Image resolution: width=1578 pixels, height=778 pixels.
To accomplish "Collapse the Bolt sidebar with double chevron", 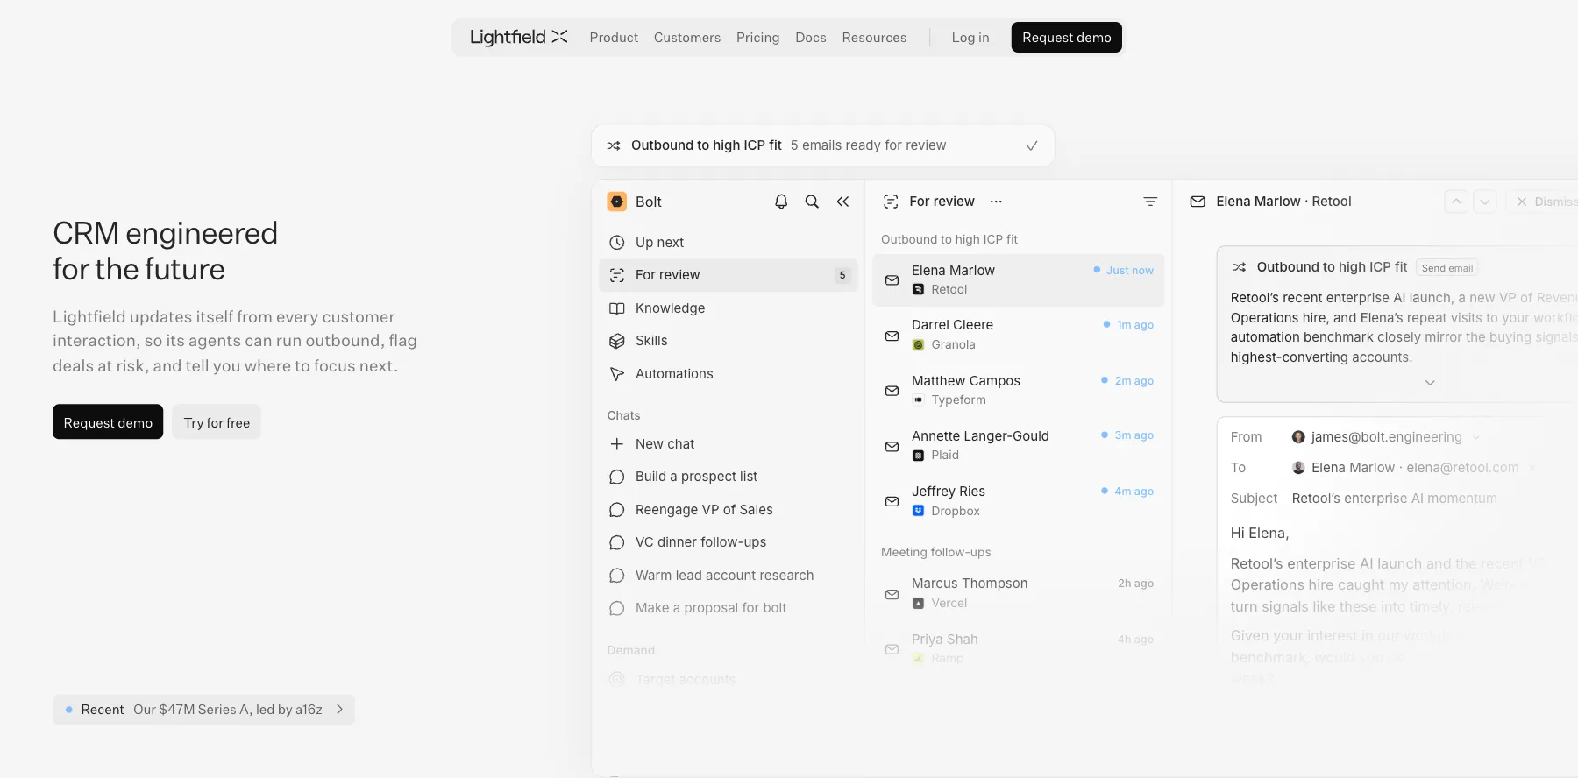I will pyautogui.click(x=842, y=202).
